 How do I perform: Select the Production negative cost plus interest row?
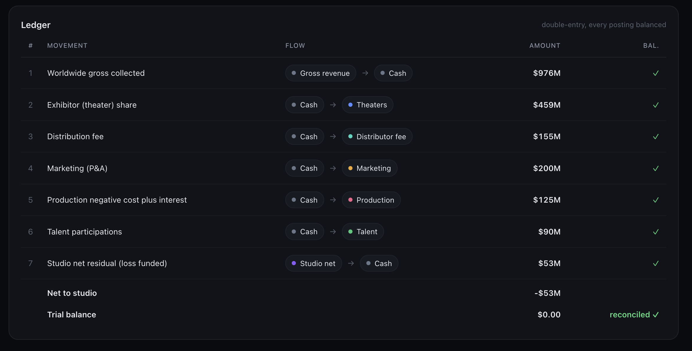pyautogui.click(x=344, y=200)
